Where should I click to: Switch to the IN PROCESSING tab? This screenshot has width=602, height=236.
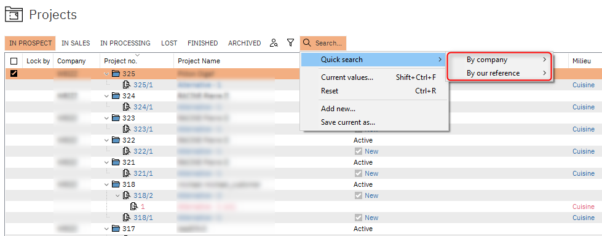click(125, 43)
